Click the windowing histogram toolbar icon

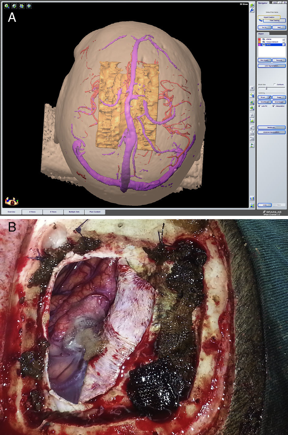click(252, 120)
